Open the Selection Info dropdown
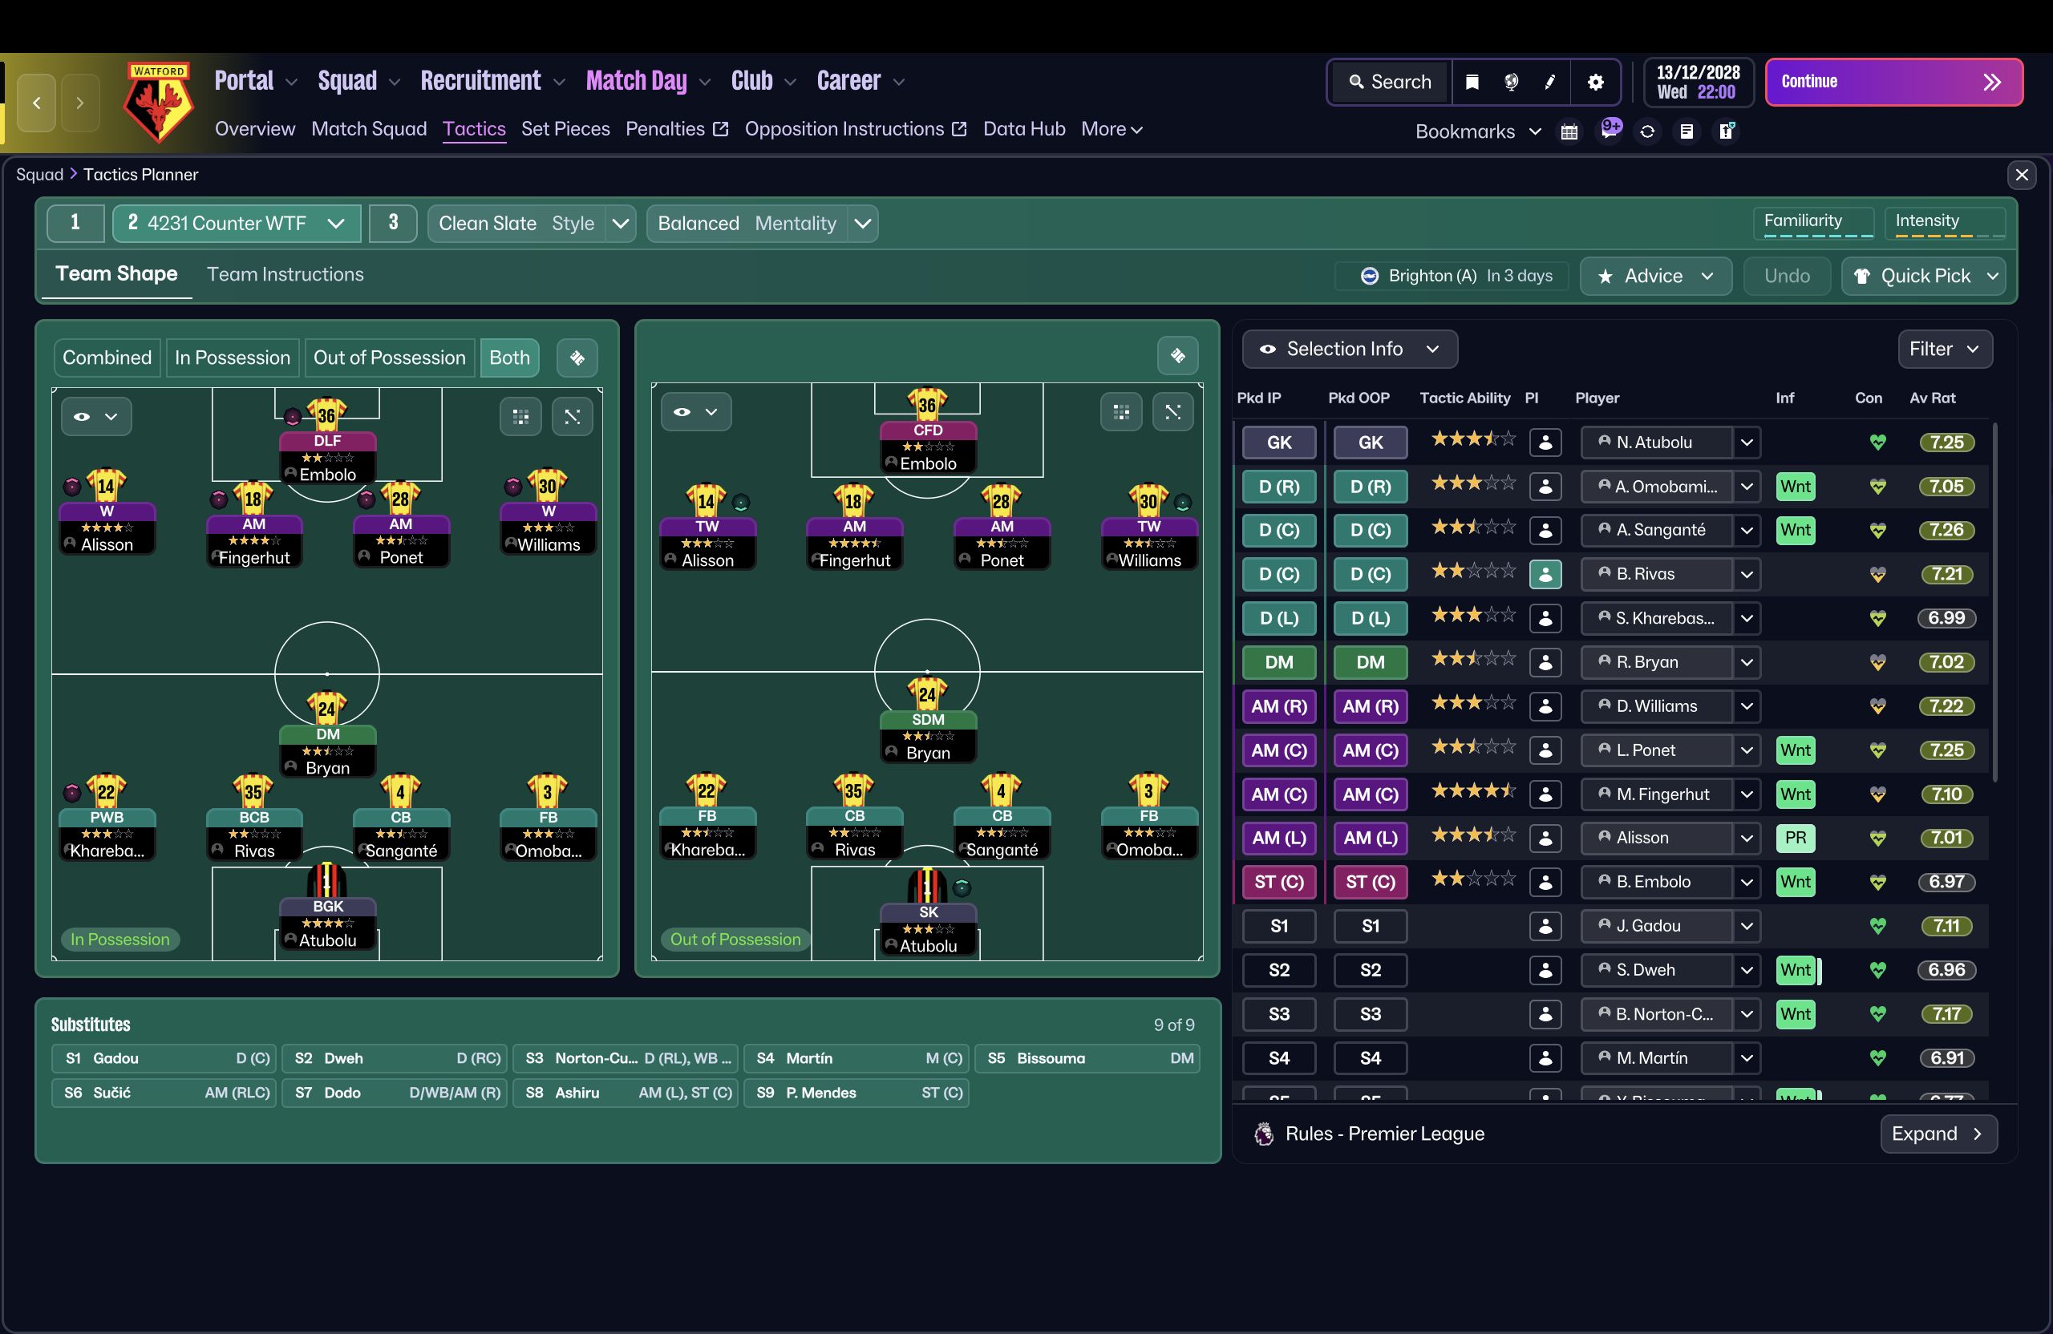Screen dimensions: 2053x1334 click(1350, 350)
